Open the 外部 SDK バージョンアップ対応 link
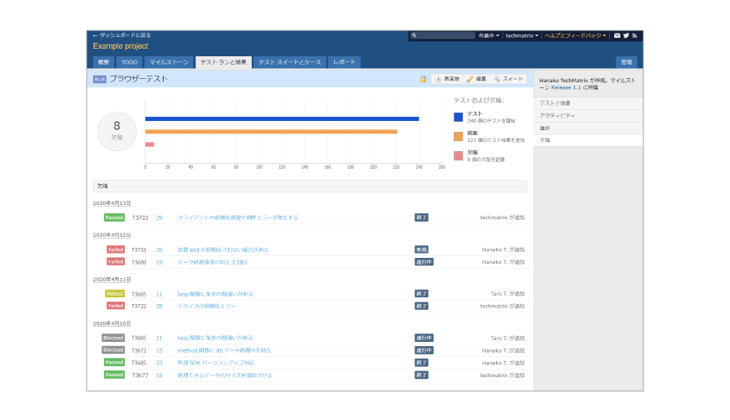This screenshot has height=420, width=730. pos(216,363)
